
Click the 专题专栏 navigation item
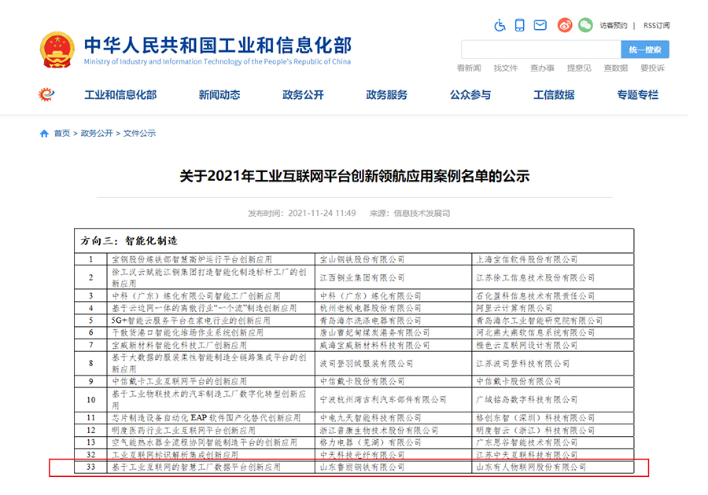(637, 95)
